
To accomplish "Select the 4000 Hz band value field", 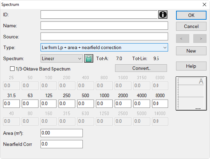I will [x=142, y=104].
